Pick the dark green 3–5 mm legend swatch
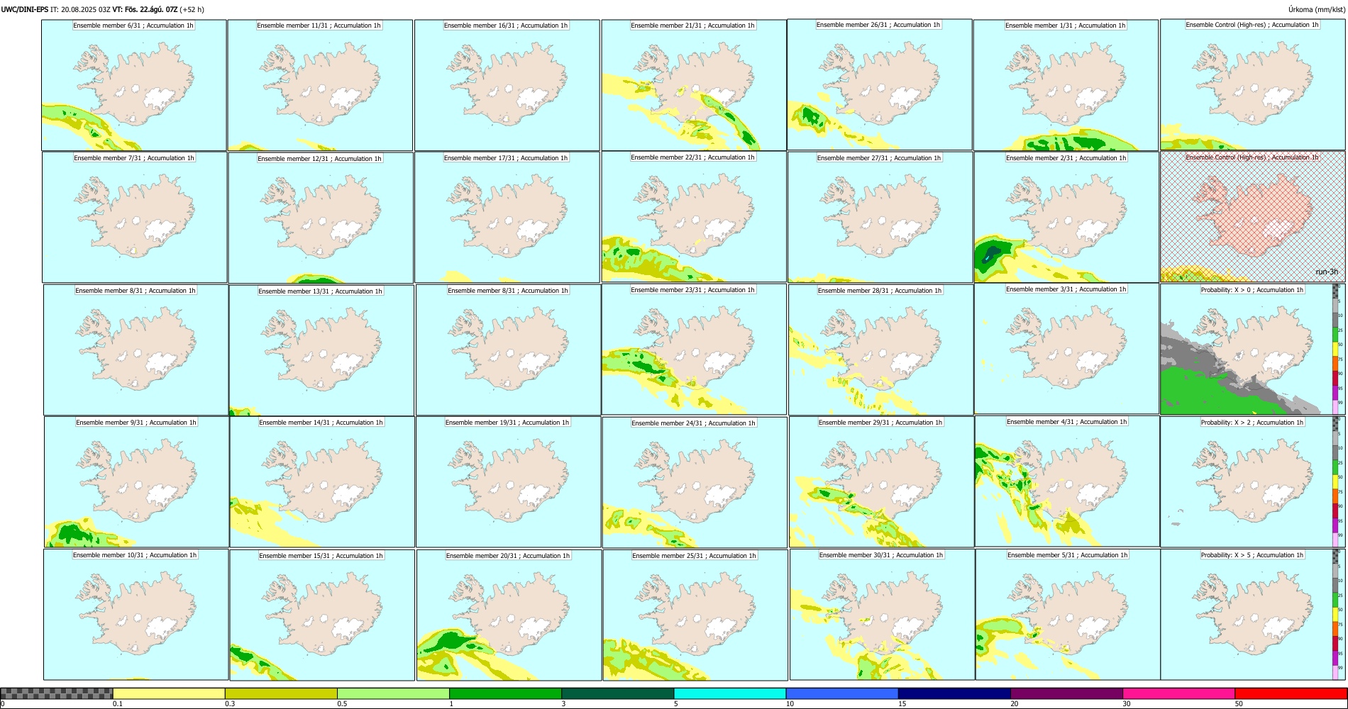This screenshot has width=1348, height=709. [x=617, y=693]
